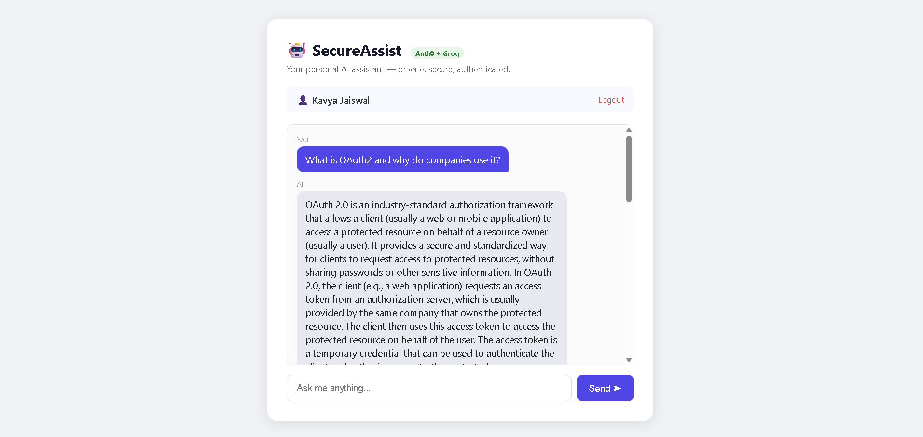Screen dimensions: 923x437
Task: Click empty chat area right of the user message
Action: (565, 159)
